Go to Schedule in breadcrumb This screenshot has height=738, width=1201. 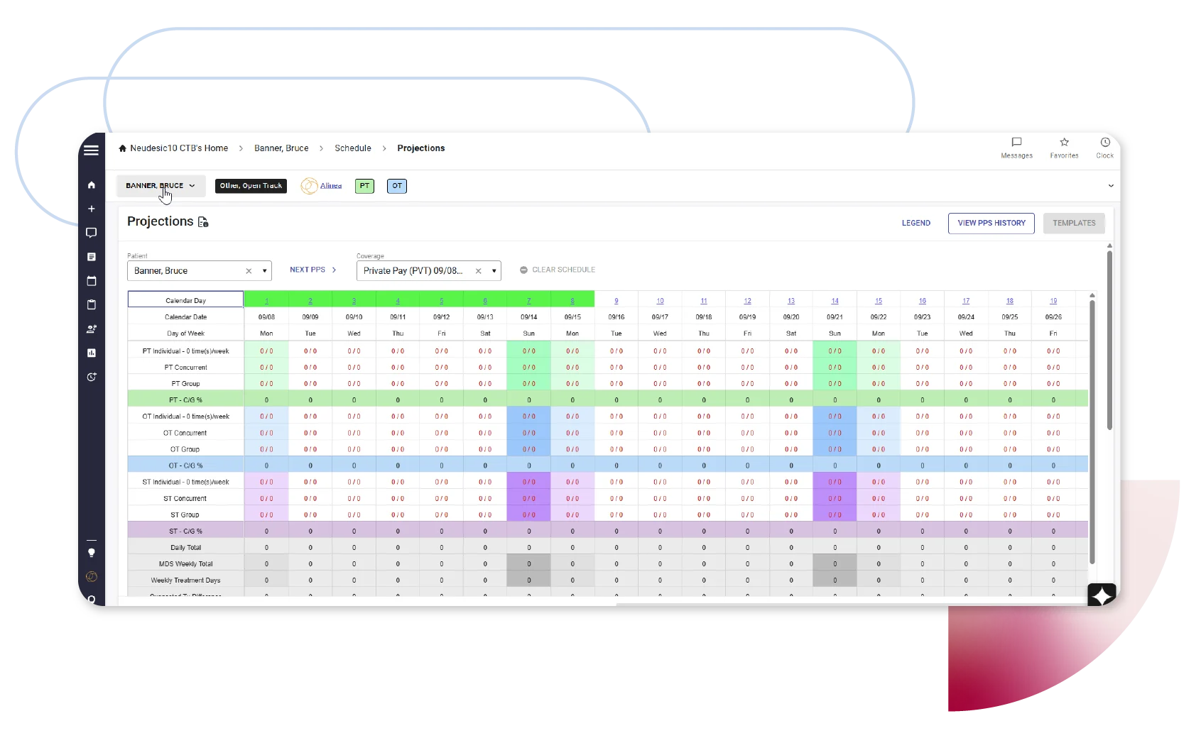coord(353,148)
